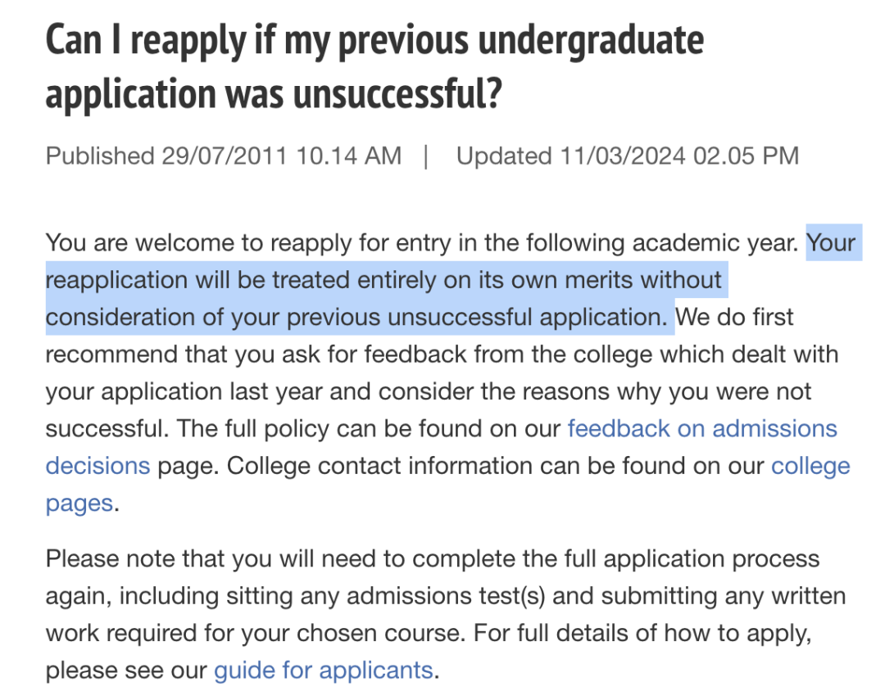The height and width of the screenshot is (700, 885).
Task: Open the feedback on admissions link
Action: [702, 429]
